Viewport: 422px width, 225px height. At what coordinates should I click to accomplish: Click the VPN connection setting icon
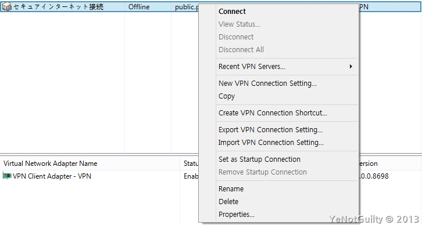point(7,7)
